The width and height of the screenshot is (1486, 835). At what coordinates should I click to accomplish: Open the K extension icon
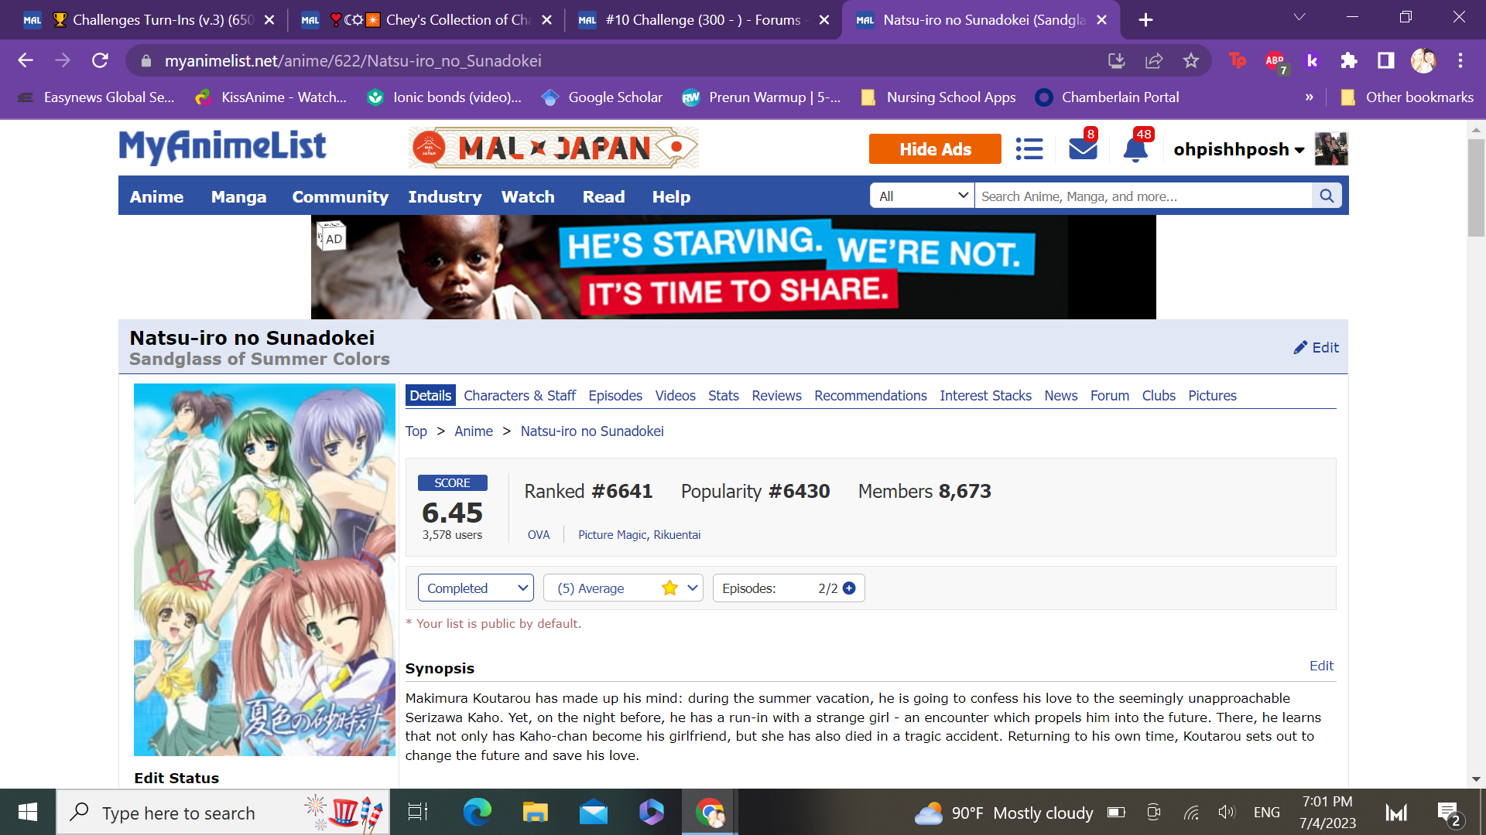click(x=1312, y=60)
